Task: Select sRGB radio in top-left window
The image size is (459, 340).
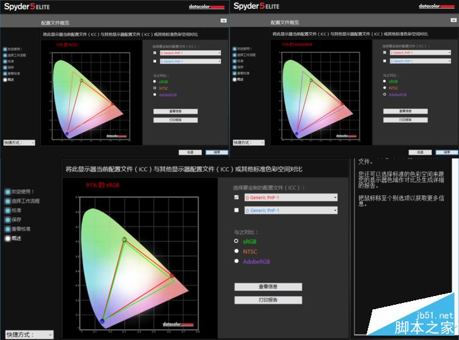Action: (155, 81)
